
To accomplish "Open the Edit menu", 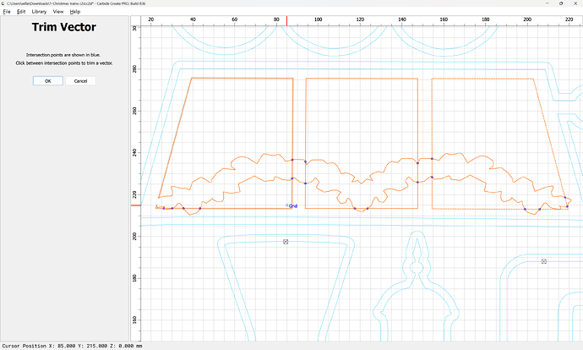I will pyautogui.click(x=21, y=12).
